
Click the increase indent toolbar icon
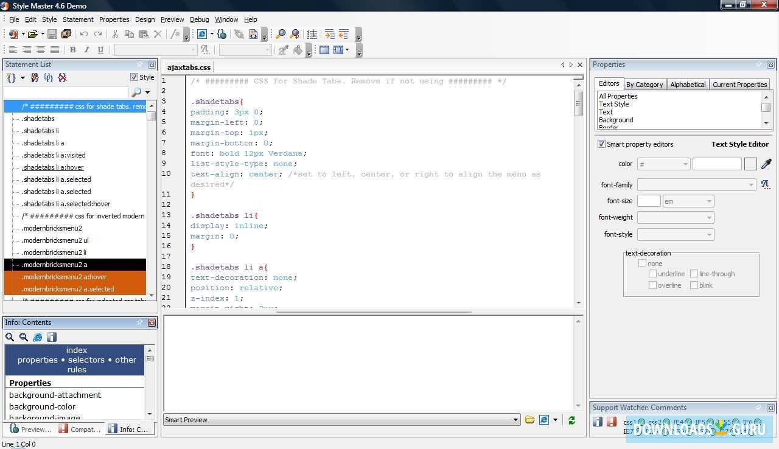click(329, 35)
